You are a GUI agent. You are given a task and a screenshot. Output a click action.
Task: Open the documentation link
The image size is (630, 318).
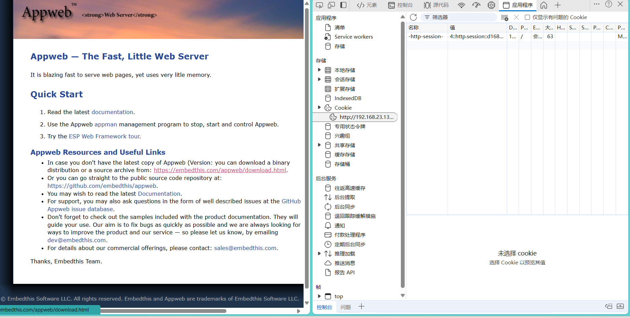coord(112,112)
